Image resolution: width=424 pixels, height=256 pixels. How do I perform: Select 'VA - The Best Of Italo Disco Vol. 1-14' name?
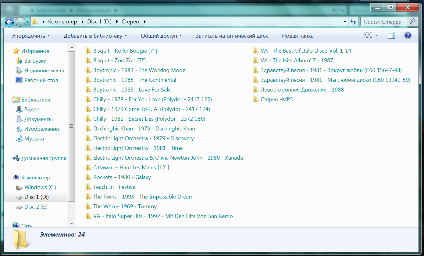click(306, 51)
